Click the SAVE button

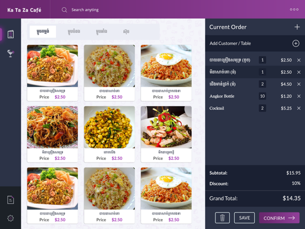244,218
